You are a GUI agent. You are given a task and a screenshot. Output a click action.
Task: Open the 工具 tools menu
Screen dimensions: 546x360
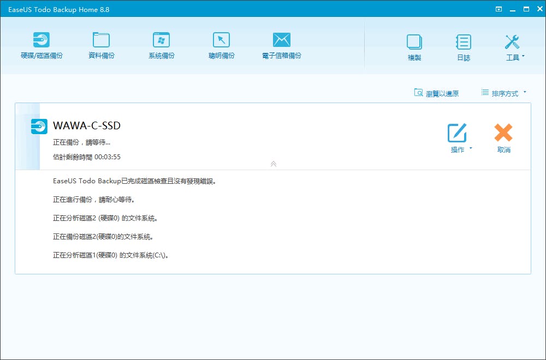[514, 47]
